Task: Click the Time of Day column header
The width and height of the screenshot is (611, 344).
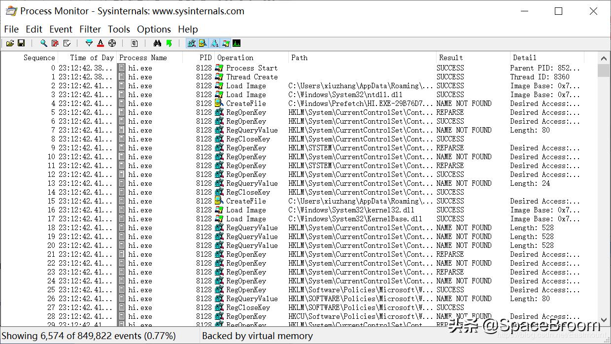Action: 88,58
